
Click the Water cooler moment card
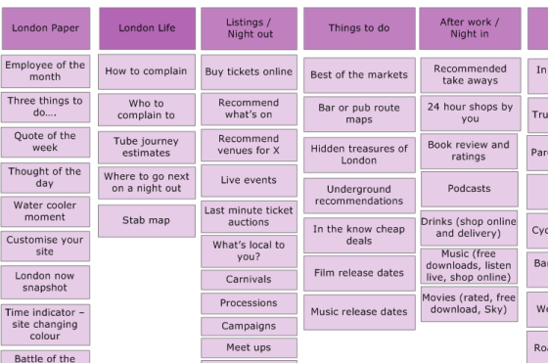pyautogui.click(x=45, y=211)
